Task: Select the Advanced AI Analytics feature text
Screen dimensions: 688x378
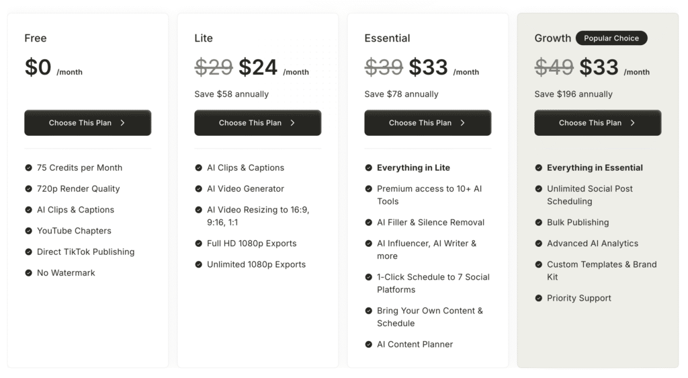Action: click(593, 243)
